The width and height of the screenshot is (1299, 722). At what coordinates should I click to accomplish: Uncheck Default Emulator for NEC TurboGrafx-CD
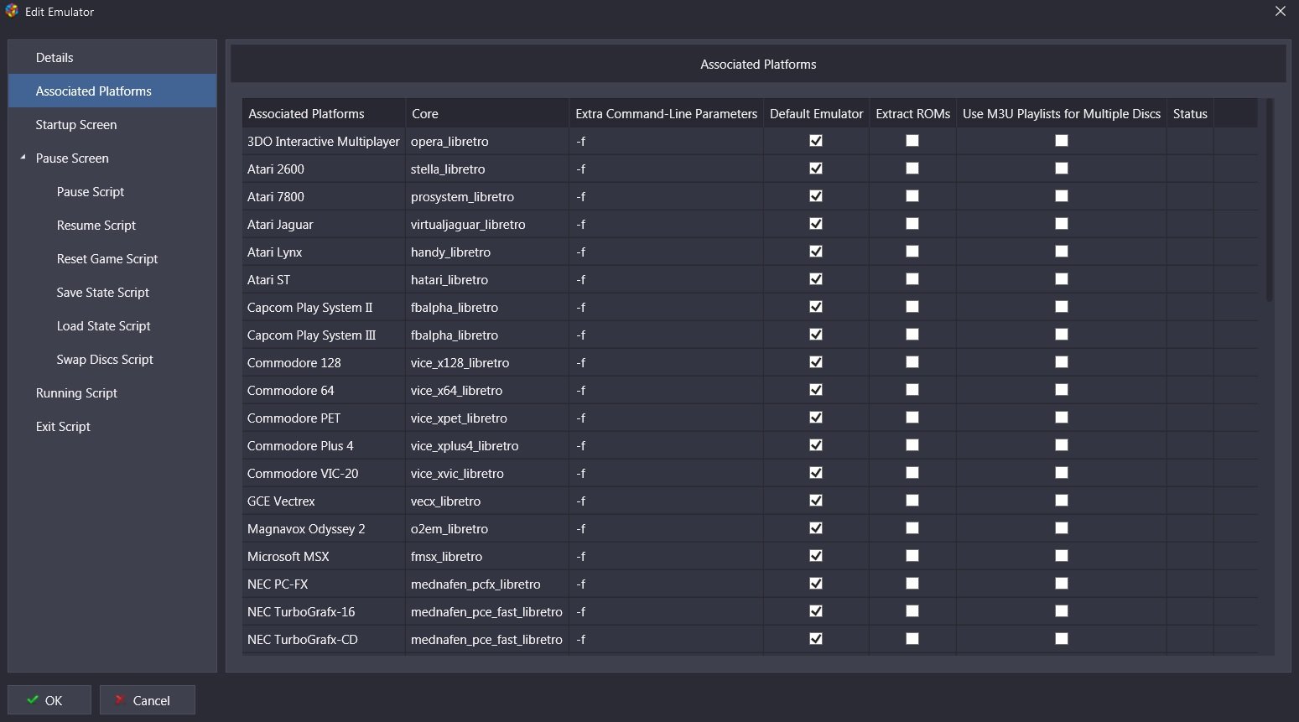(x=816, y=639)
